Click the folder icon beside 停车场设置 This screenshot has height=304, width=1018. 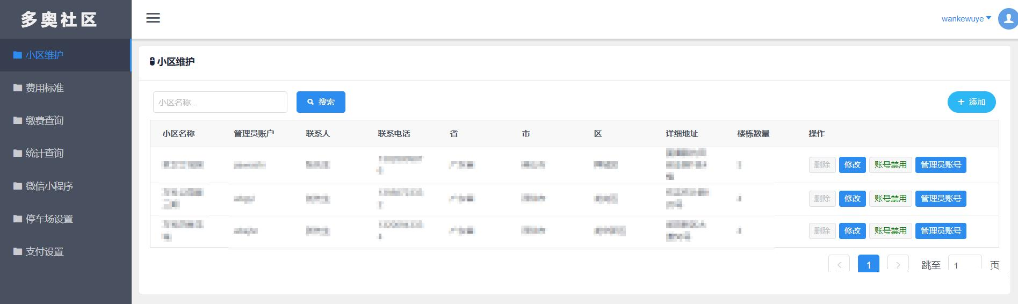tap(18, 219)
